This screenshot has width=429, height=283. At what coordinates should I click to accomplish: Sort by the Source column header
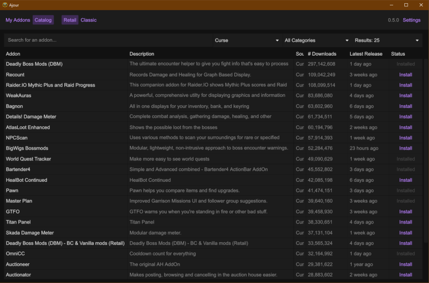pyautogui.click(x=300, y=53)
